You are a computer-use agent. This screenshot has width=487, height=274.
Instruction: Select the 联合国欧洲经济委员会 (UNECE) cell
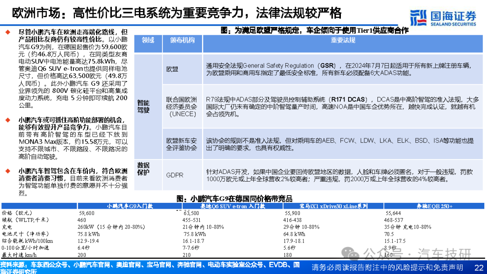[182, 107]
